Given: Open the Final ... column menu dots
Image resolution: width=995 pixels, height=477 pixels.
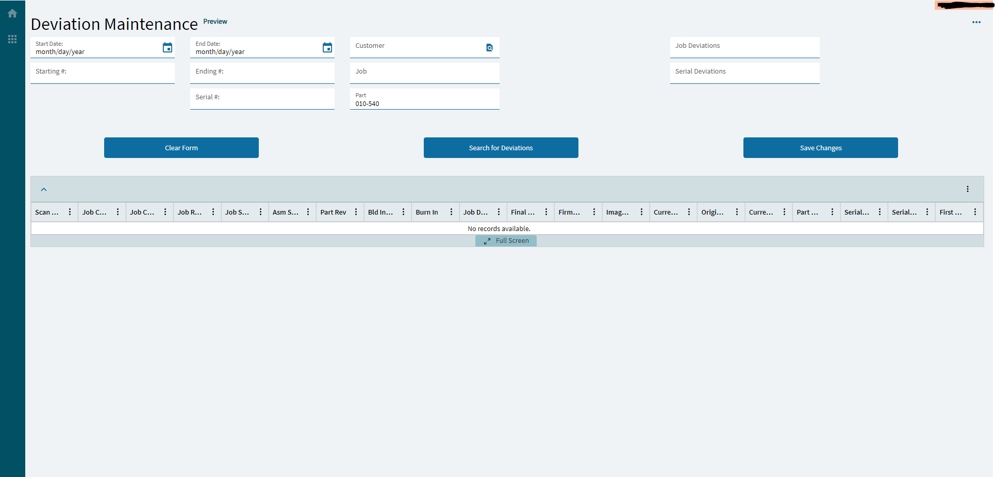Looking at the screenshot, I should [x=546, y=212].
